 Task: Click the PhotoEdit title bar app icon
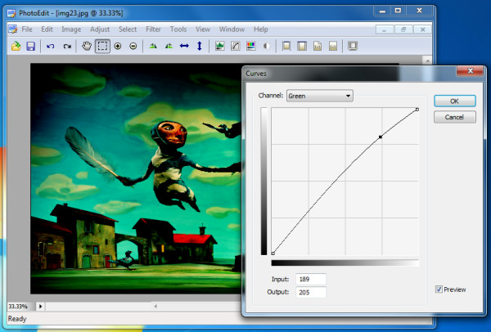[11, 13]
